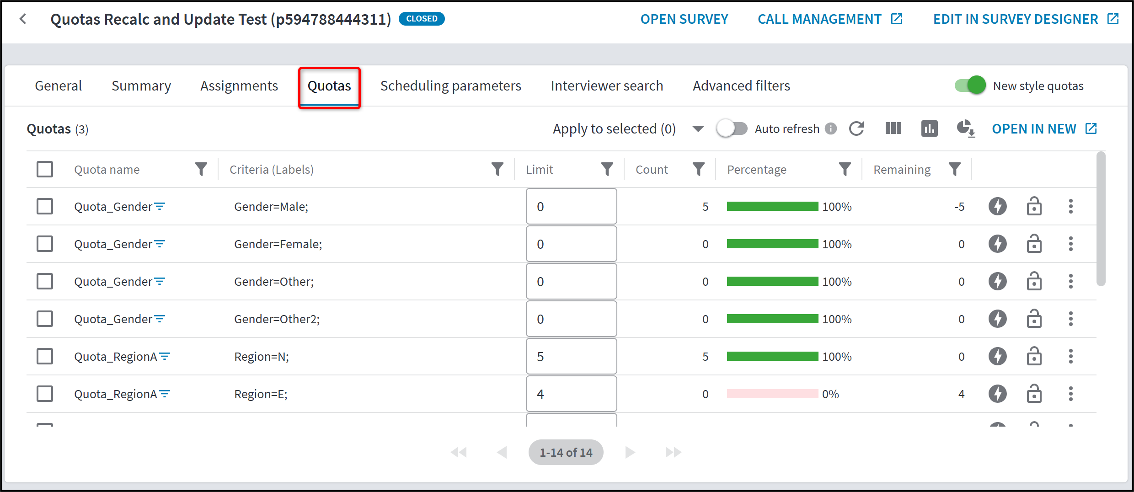The width and height of the screenshot is (1134, 492).
Task: Click the Region=E 0% progress bar
Action: tap(772, 394)
